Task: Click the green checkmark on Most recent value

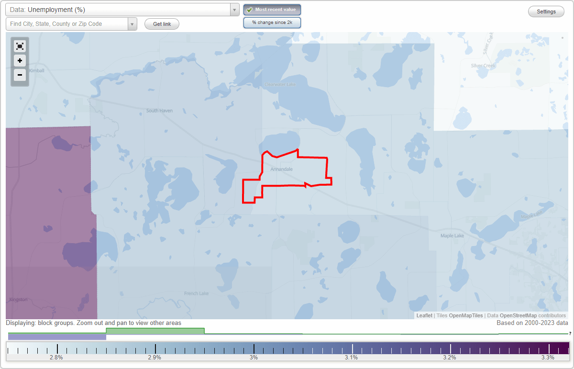Action: pyautogui.click(x=249, y=9)
